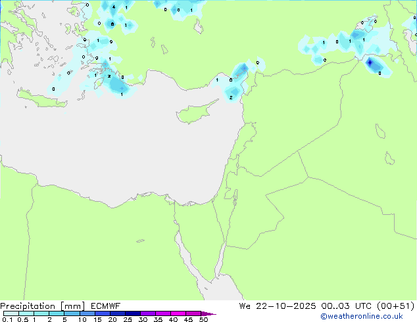Click the '(00+51)' forecast offset text
417x322 pixels.
click(395, 306)
